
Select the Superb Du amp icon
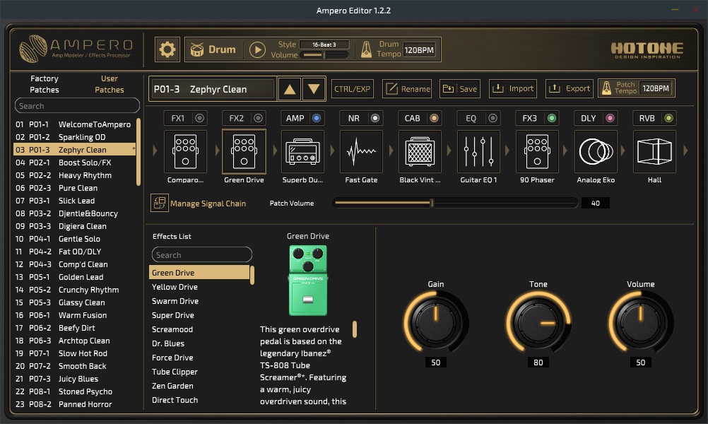tap(302, 152)
